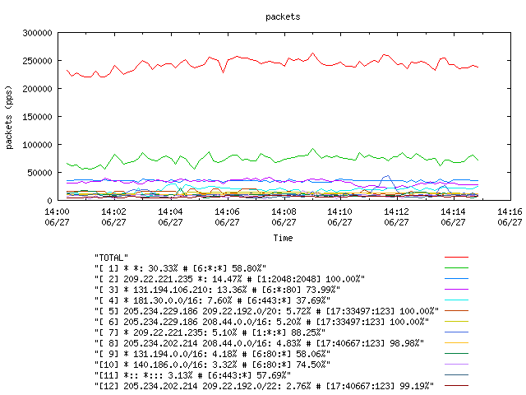Click legend entry [ 5] 209.22.192.0/20 5.72%
The height and width of the screenshot is (395, 526).
(x=266, y=311)
